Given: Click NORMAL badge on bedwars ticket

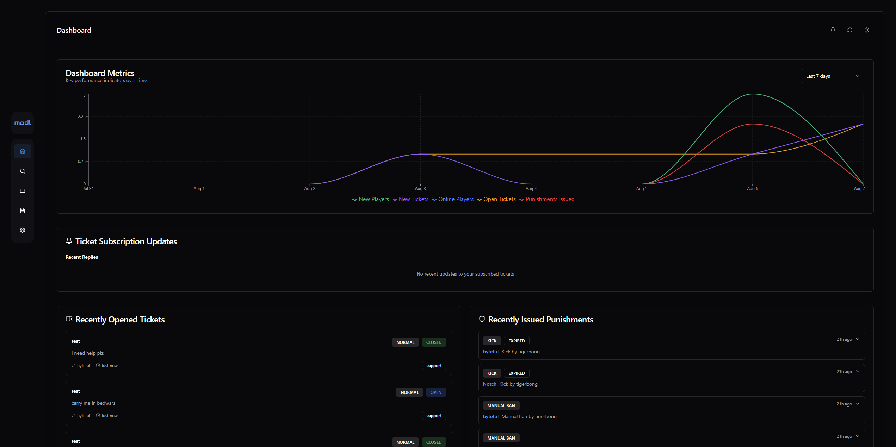Looking at the screenshot, I should tap(409, 392).
